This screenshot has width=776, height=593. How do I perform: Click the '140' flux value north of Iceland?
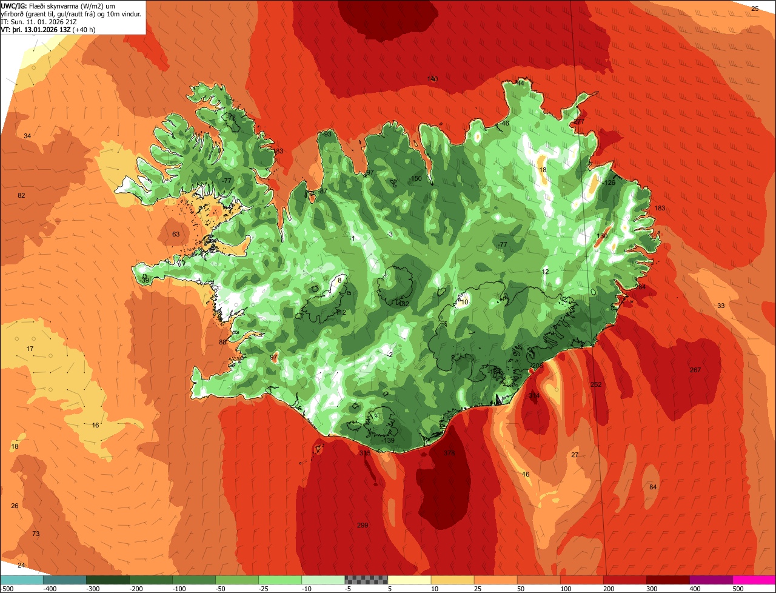pos(432,79)
